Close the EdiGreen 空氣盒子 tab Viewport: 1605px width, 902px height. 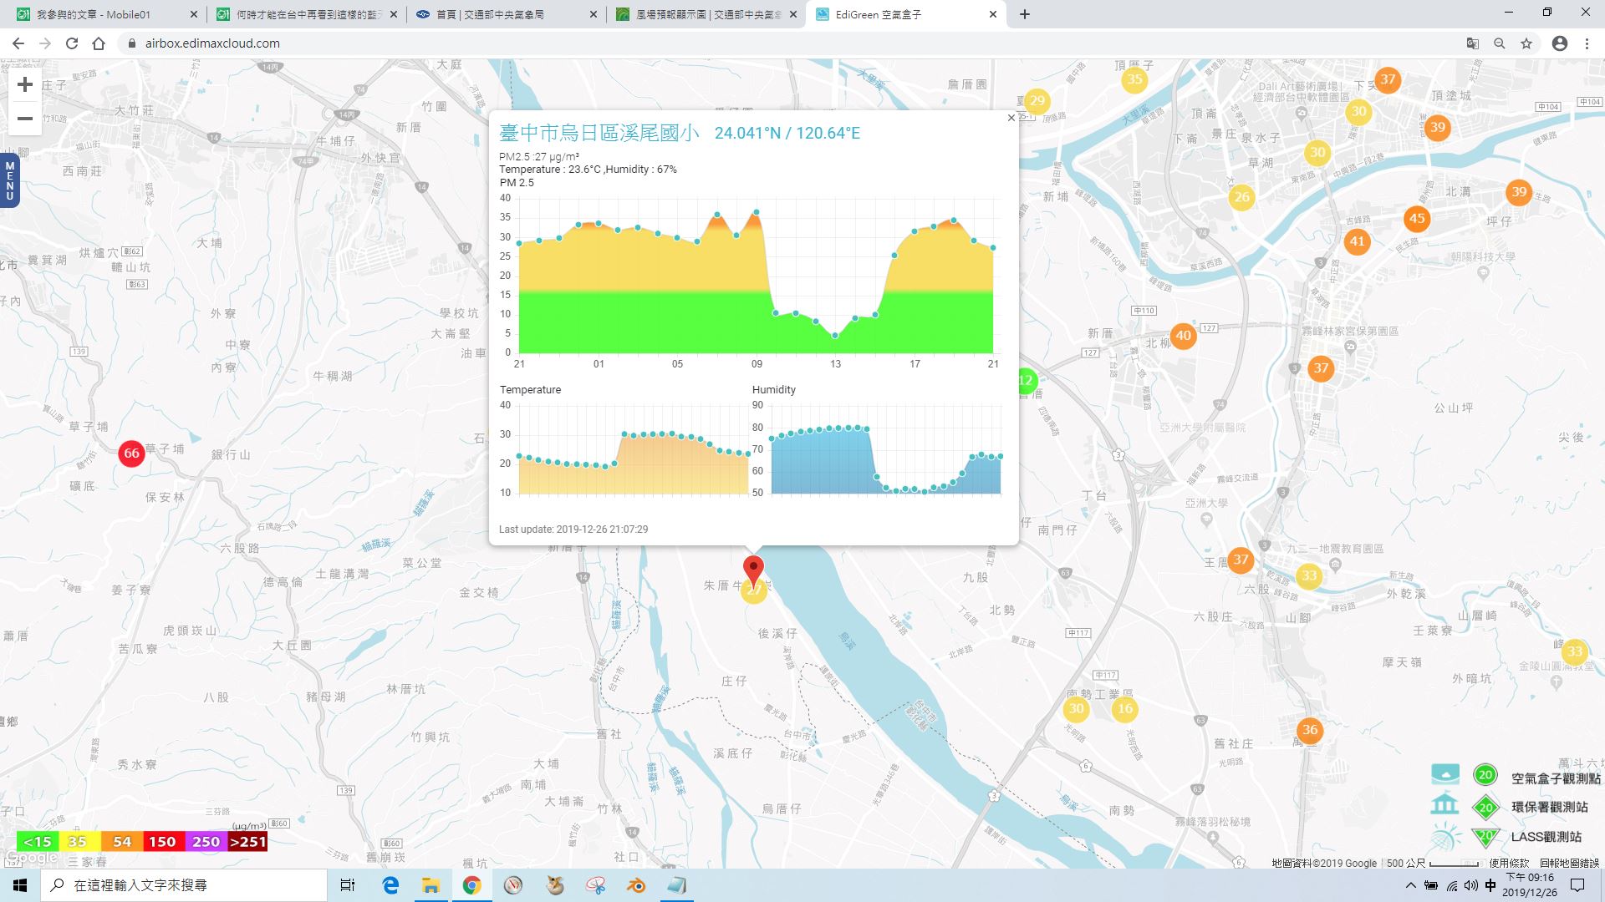pos(993,14)
